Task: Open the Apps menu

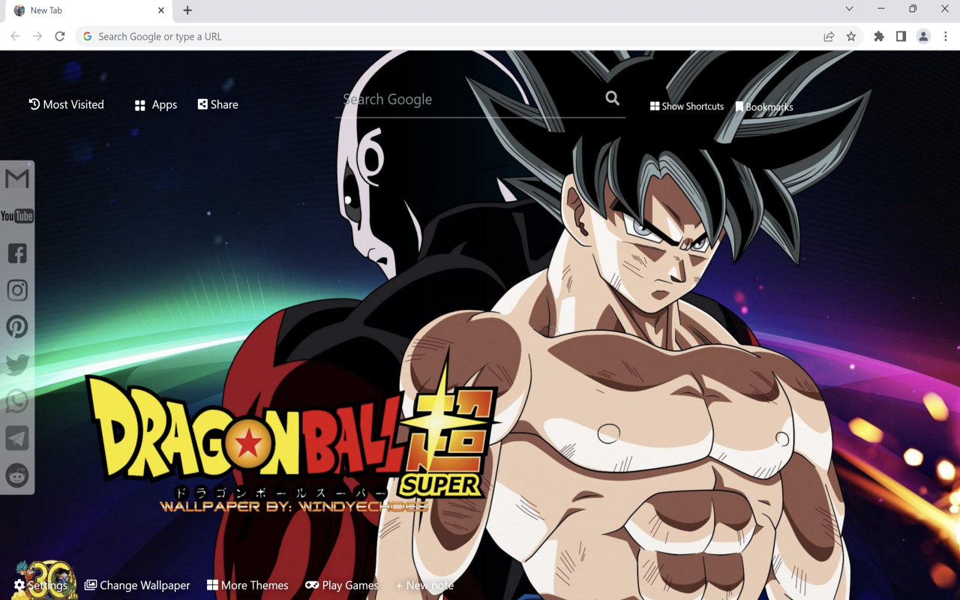Action: (x=156, y=105)
